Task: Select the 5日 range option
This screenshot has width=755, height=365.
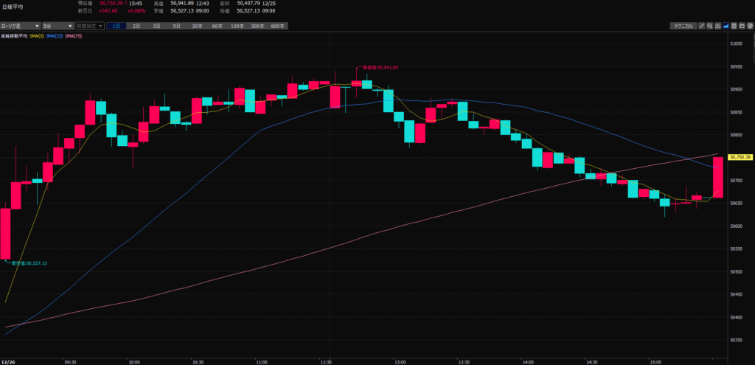Action: click(176, 26)
